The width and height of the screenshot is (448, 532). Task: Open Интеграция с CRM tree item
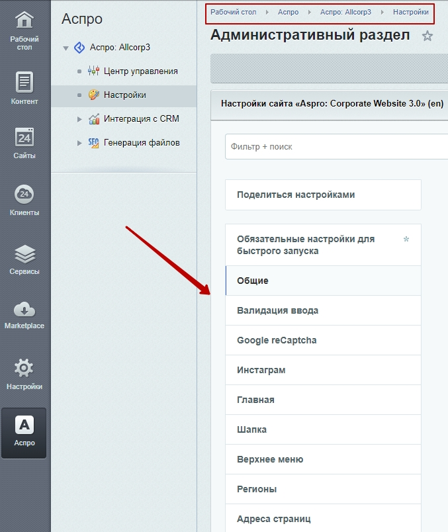click(x=141, y=118)
